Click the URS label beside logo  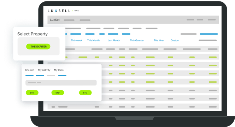point(77,11)
